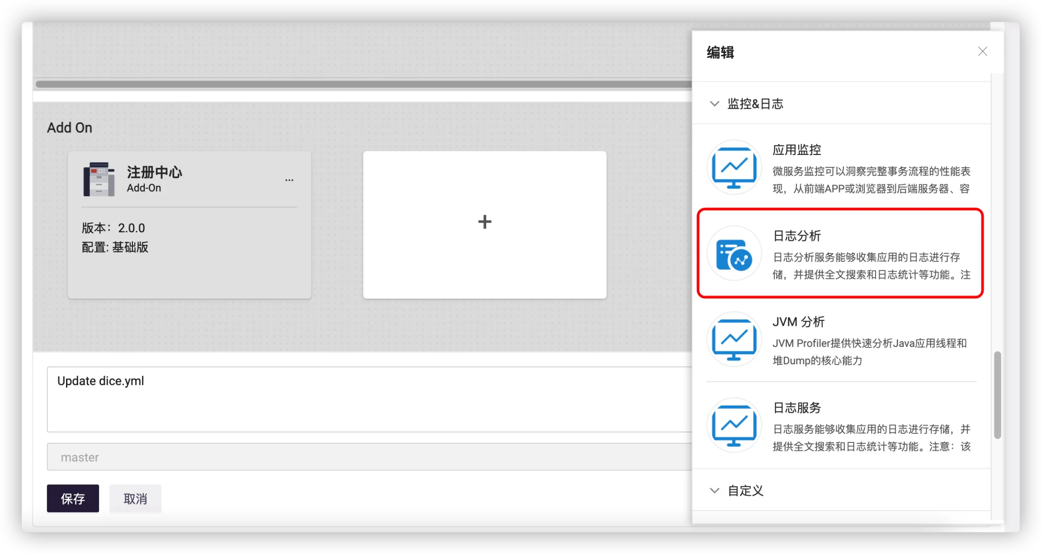Viewport: 1042px width, 554px height.
Task: Select the 日志服务 add-on title
Action: click(x=797, y=408)
